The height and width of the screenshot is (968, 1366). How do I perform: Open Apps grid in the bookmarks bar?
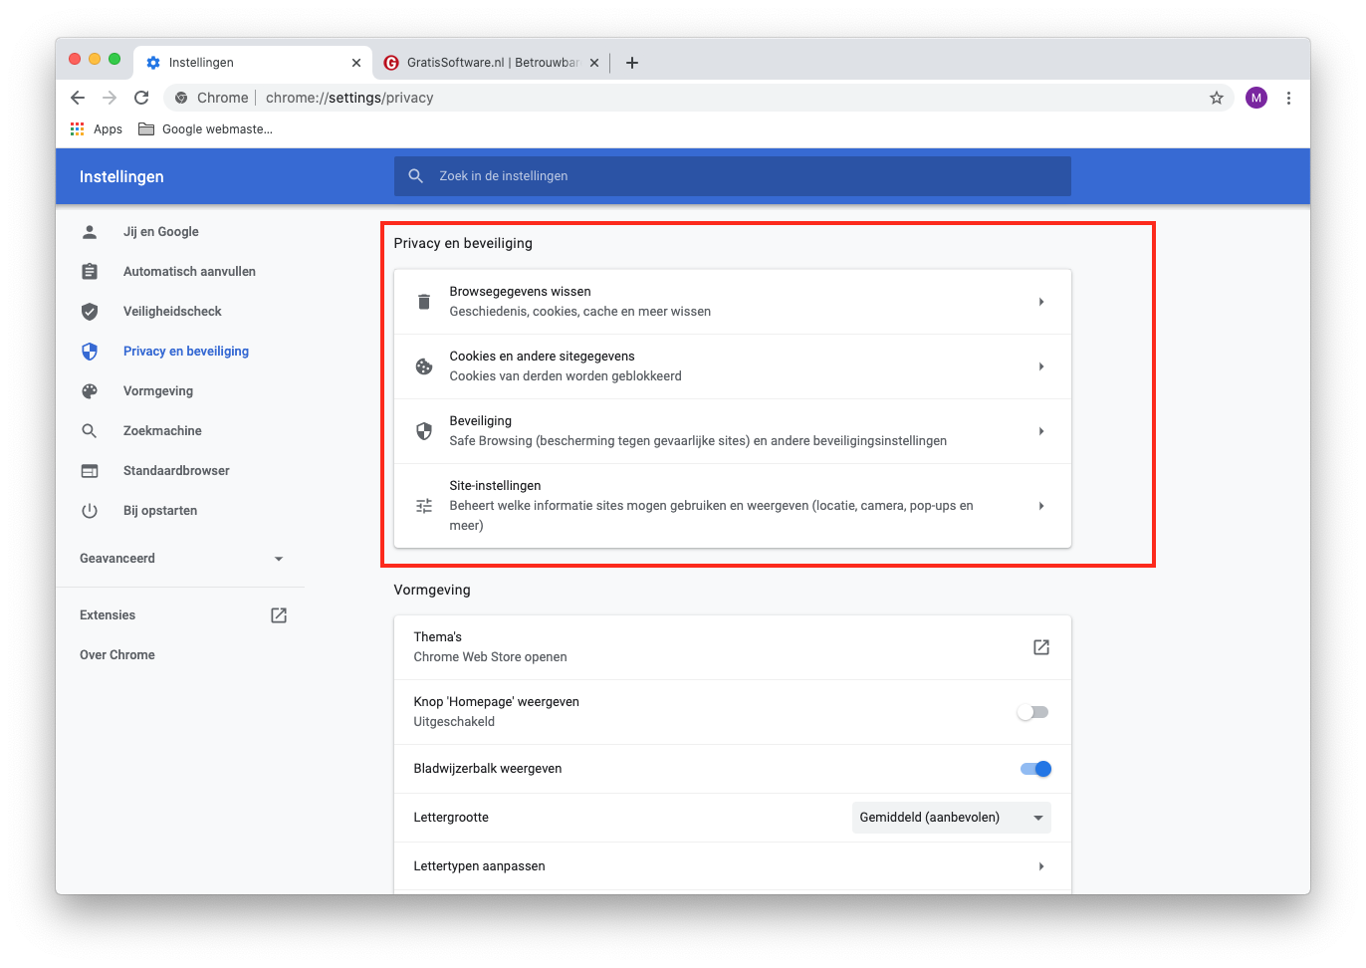click(97, 129)
